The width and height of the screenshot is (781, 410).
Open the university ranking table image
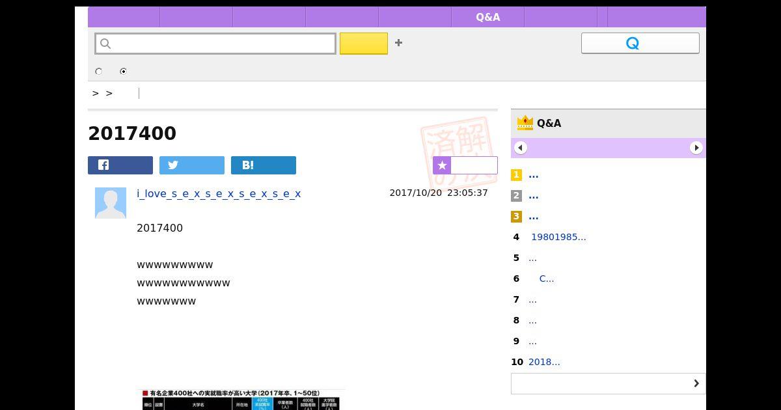pyautogui.click(x=241, y=400)
